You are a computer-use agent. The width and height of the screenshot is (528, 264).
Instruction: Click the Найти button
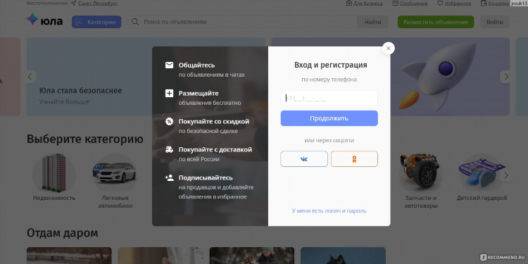pos(372,22)
